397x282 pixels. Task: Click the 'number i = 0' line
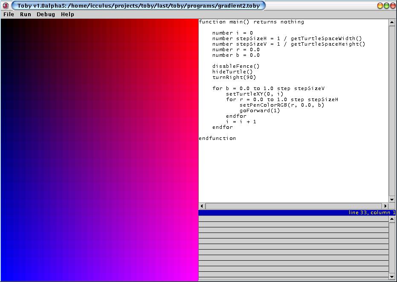(232, 33)
